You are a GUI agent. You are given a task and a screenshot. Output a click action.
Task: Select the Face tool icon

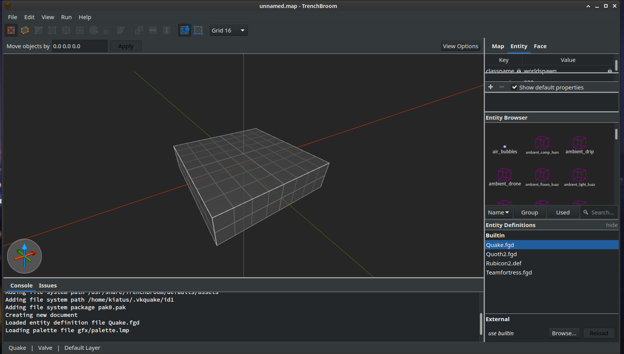80,30
